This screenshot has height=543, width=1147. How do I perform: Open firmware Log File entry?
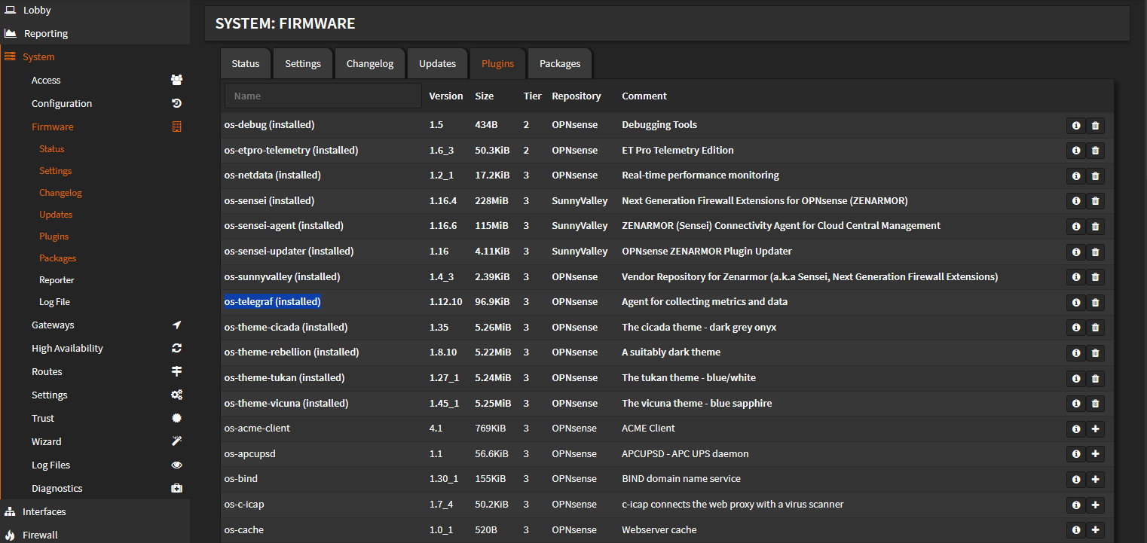click(x=54, y=302)
